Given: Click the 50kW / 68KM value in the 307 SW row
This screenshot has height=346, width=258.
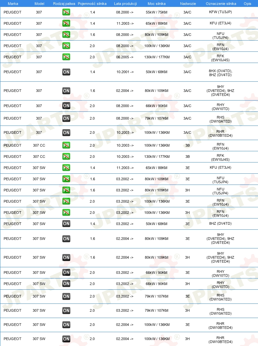Looking at the screenshot, I should [x=156, y=224].
